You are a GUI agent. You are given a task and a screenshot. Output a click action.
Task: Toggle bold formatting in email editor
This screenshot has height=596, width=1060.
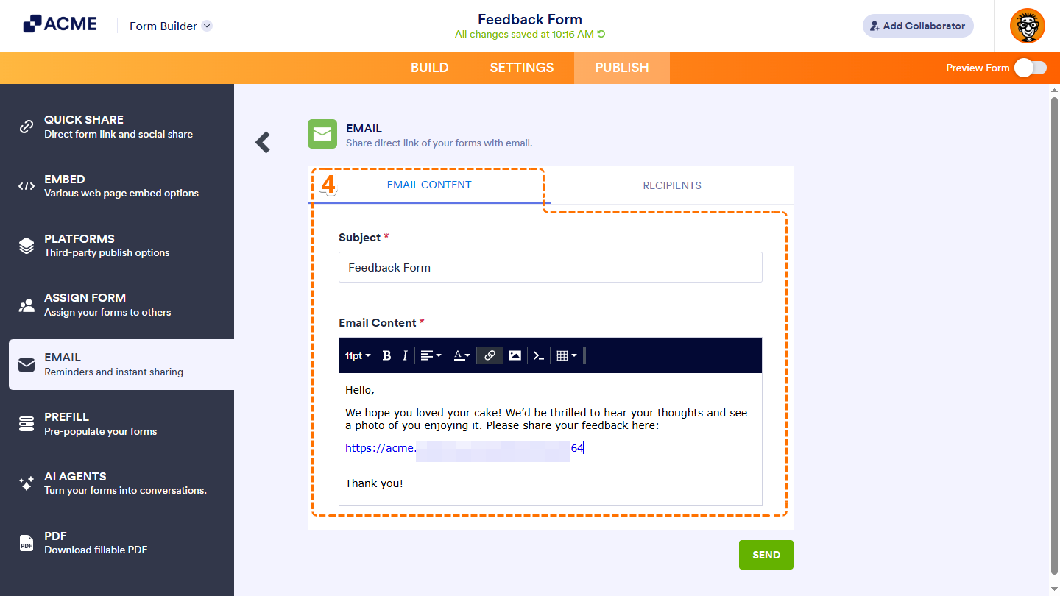coord(386,356)
